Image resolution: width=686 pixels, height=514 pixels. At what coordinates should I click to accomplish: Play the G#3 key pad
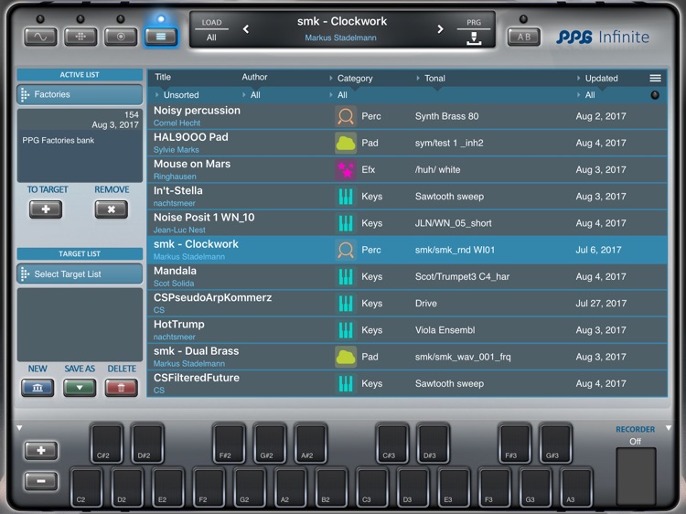[555, 443]
